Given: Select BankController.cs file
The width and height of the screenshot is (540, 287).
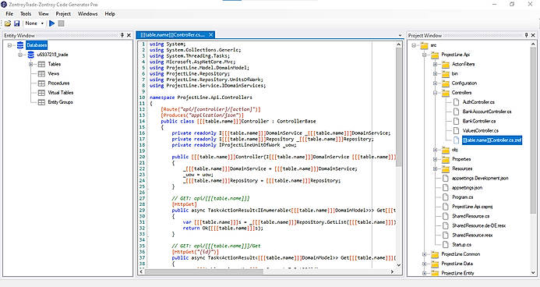Looking at the screenshot, I should pos(479,122).
